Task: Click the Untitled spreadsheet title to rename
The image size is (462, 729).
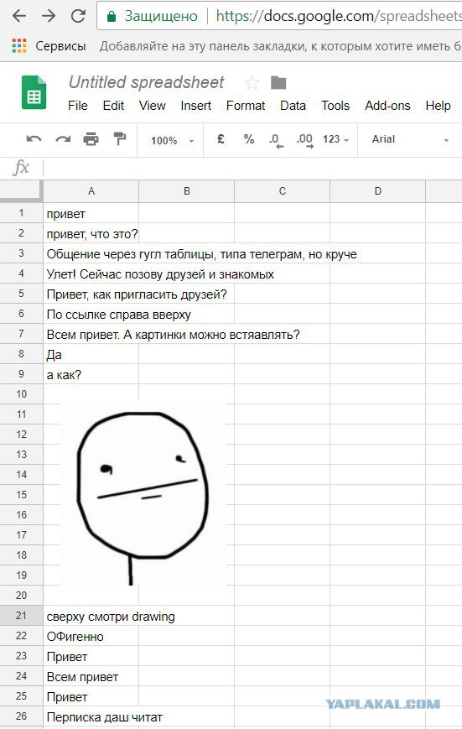Action: pos(147,82)
